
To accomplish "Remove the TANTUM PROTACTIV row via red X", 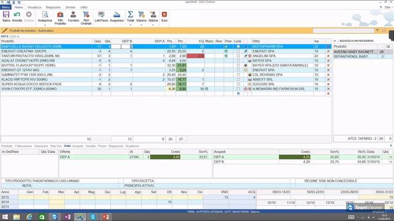I will [x=328, y=56].
